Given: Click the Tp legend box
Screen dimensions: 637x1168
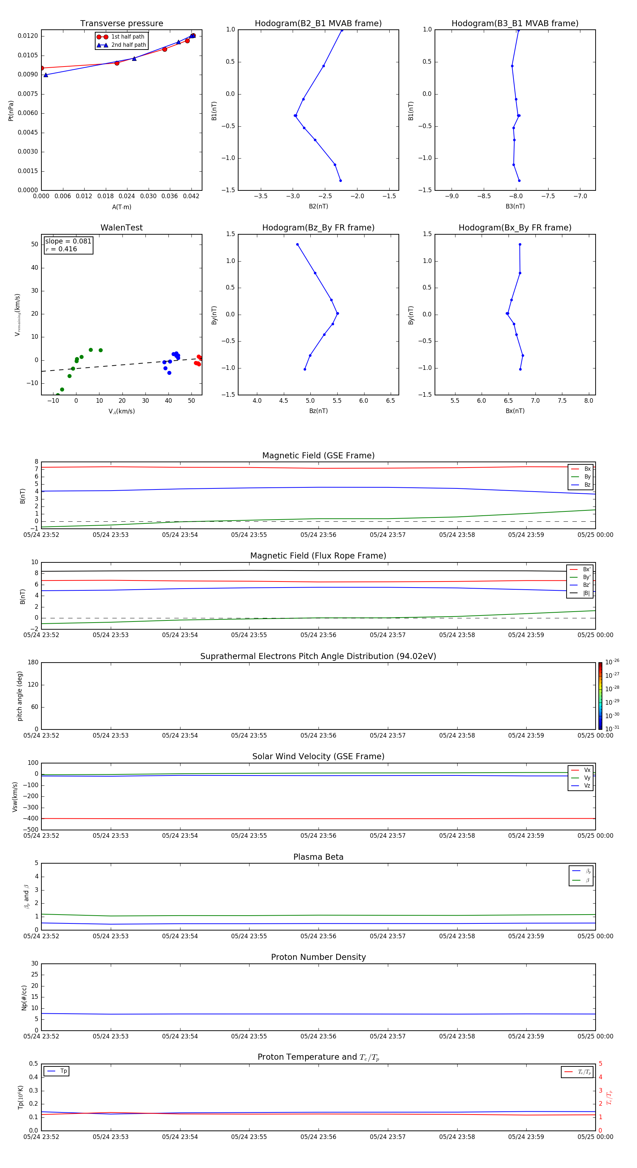Looking at the screenshot, I should 57,1071.
